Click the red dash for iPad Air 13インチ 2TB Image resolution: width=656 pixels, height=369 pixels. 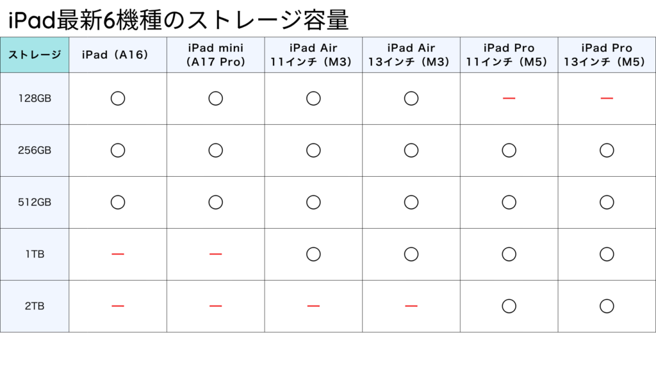click(411, 306)
